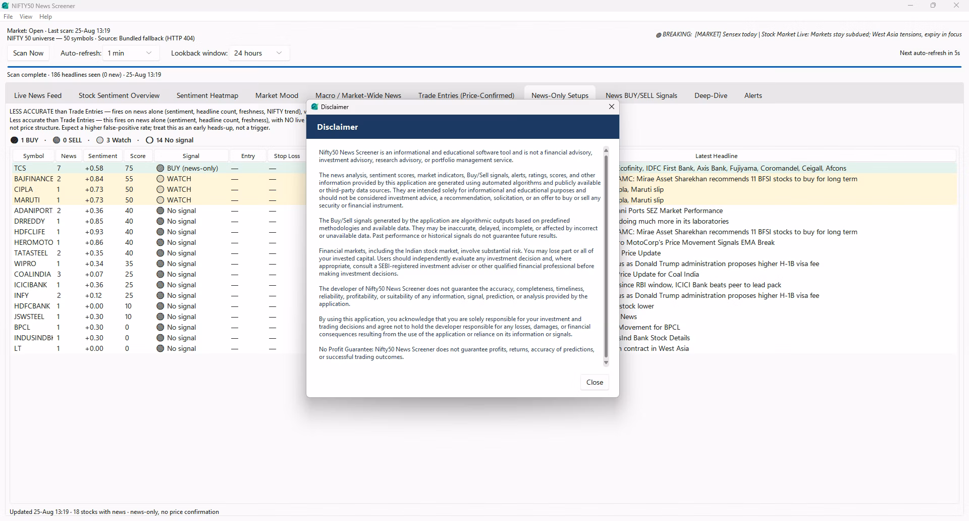
Task: Click No signal icon in BPCL row
Action: coord(160,327)
